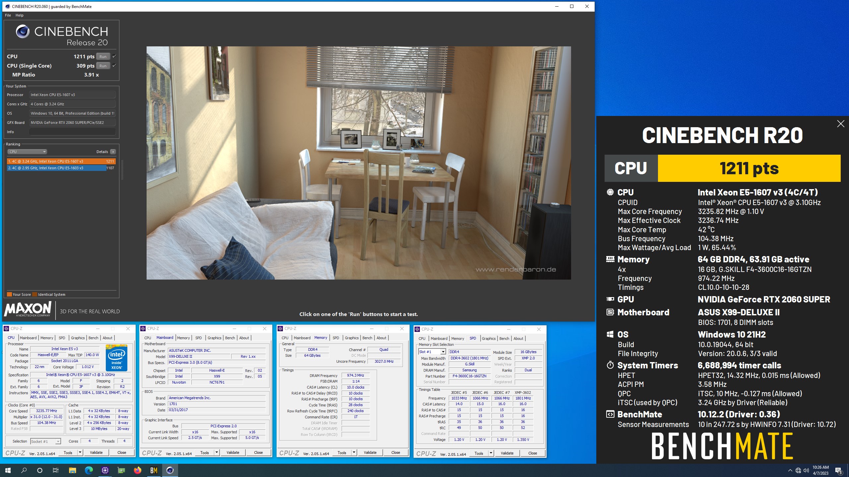The width and height of the screenshot is (849, 477).
Task: Click the Intel Xeon inside logo
Action: coord(116,358)
